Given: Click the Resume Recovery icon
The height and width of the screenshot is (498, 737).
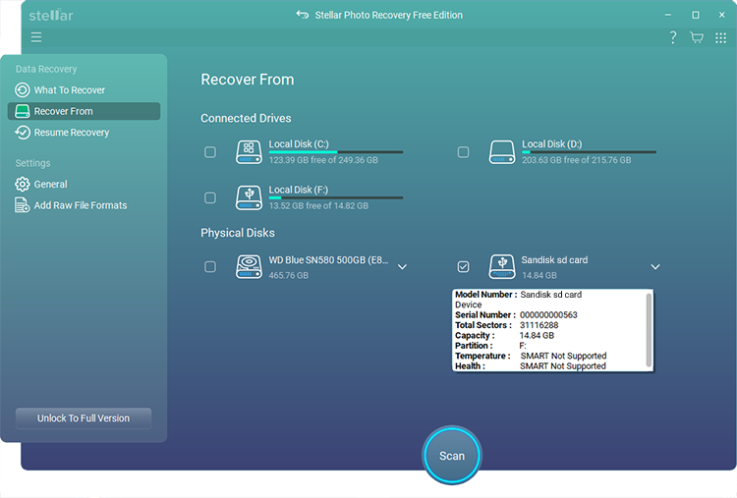Looking at the screenshot, I should (x=22, y=133).
